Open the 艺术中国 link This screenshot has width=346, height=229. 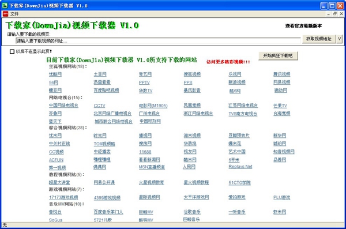tap(237, 152)
